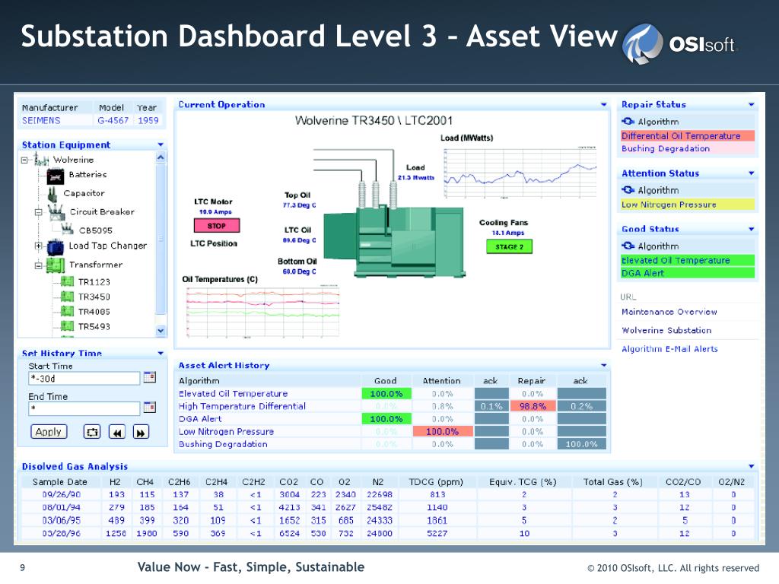The height and width of the screenshot is (584, 779).
Task: Open Repair Status panel dropdown arrow
Action: pyautogui.click(x=751, y=104)
